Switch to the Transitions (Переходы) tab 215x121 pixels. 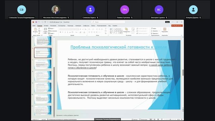pos(70,26)
